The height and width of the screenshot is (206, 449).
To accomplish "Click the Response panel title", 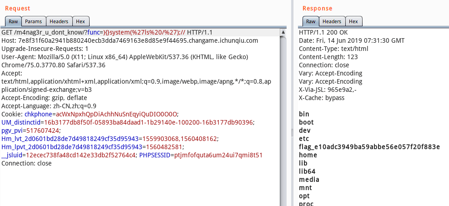I will 317,9.
